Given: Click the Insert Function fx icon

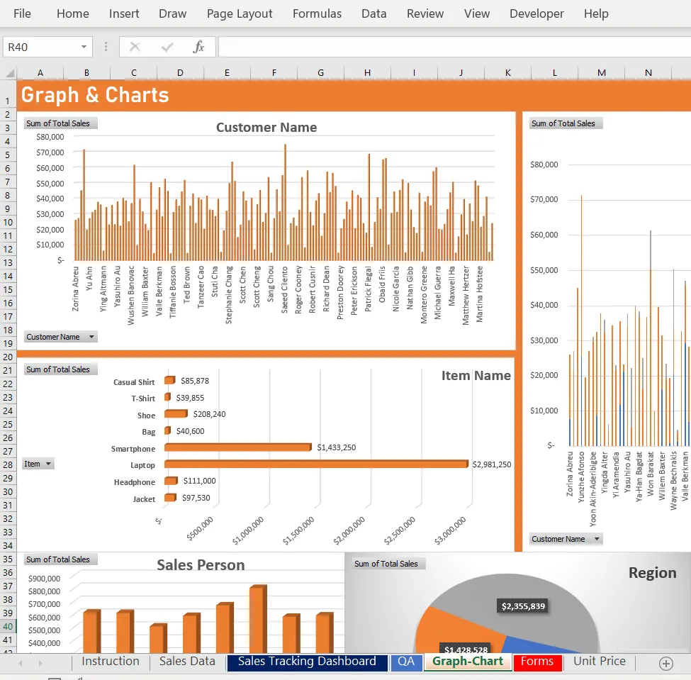Looking at the screenshot, I should 198,47.
